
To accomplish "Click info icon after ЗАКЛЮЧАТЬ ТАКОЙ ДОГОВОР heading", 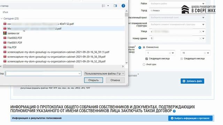I will [x=174, y=111].
